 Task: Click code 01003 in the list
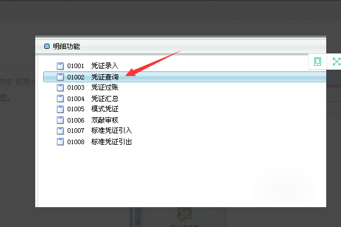[x=76, y=87]
